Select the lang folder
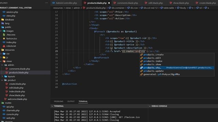The width and height of the screenshot is (218, 122). click(7, 23)
